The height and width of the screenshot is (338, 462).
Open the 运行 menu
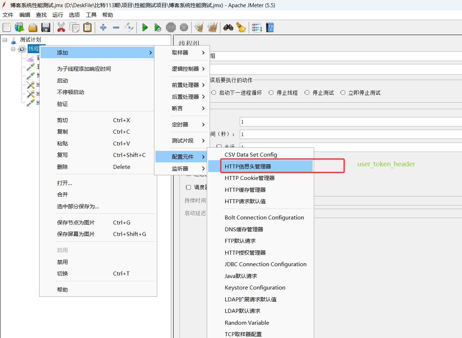[57, 15]
